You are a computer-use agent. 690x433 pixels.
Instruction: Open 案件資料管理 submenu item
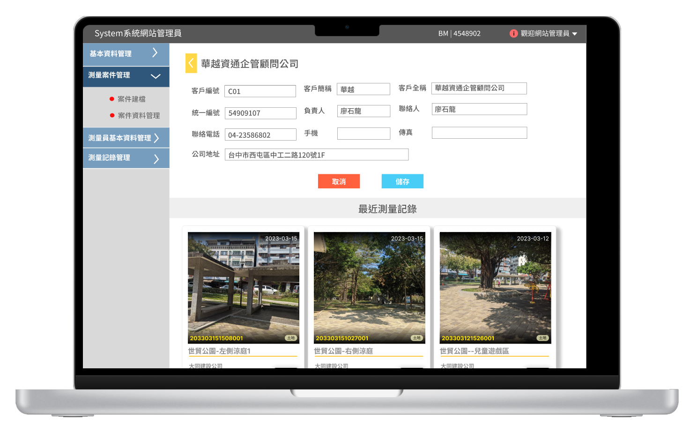click(139, 115)
